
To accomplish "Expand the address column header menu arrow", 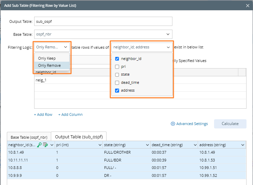I will (242, 145).
